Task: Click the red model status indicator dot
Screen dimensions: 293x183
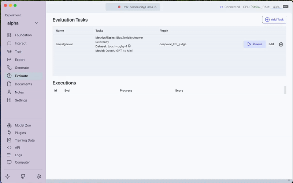Action: coord(119,7)
